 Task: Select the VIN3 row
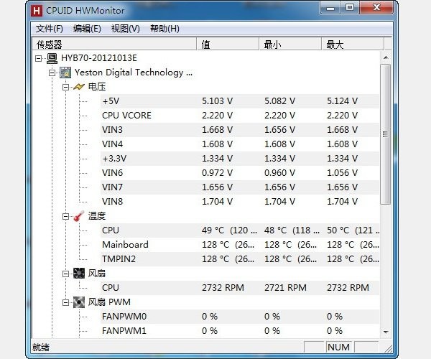click(x=240, y=130)
